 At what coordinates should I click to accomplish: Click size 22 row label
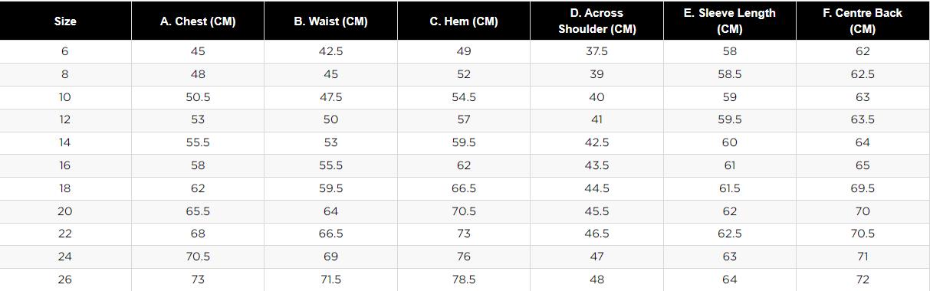pos(65,234)
